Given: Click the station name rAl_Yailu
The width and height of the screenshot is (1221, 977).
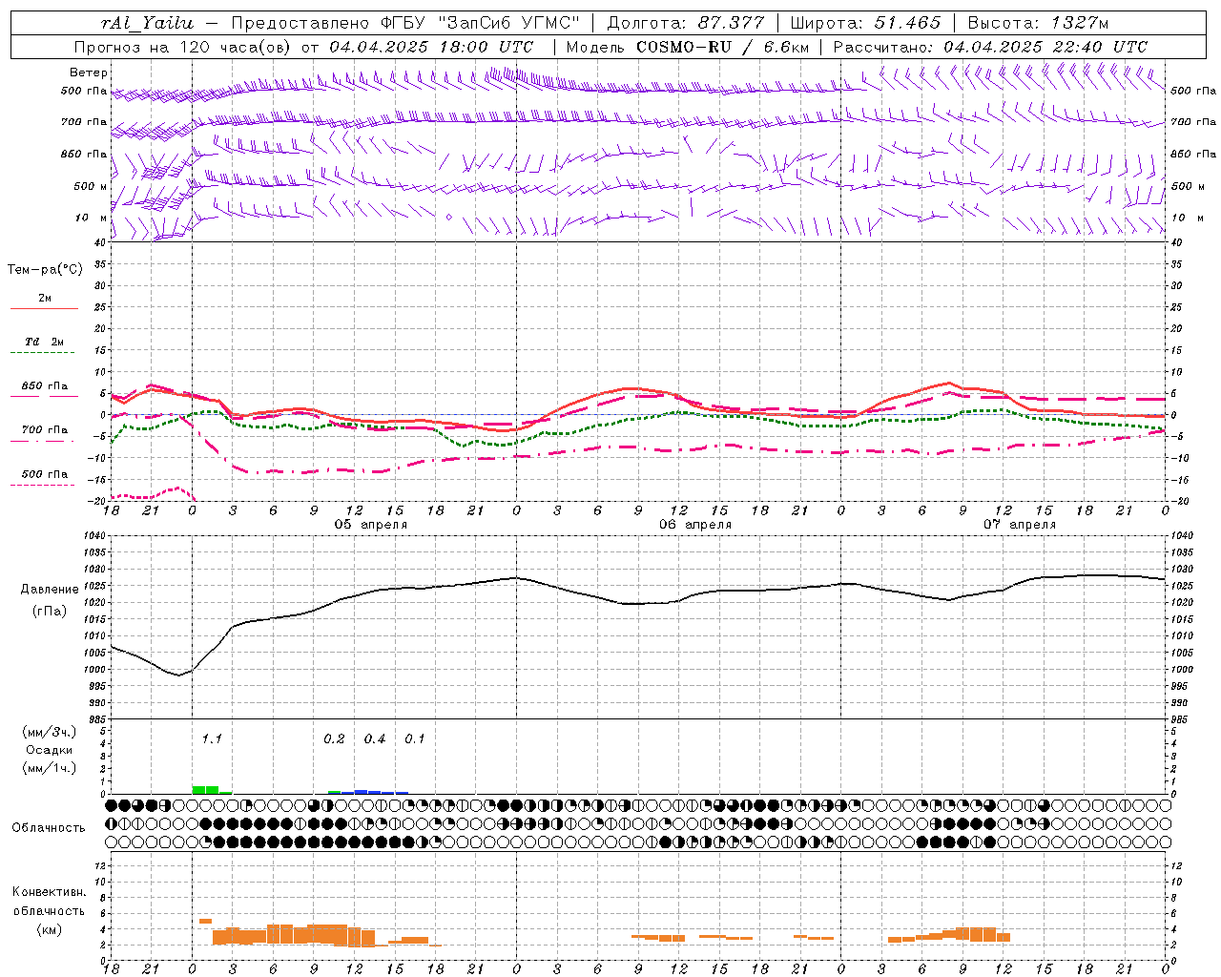Looking at the screenshot, I should coord(146,23).
